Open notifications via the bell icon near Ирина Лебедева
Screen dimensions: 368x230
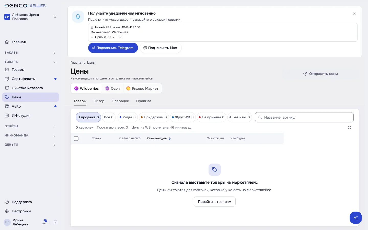click(x=44, y=222)
